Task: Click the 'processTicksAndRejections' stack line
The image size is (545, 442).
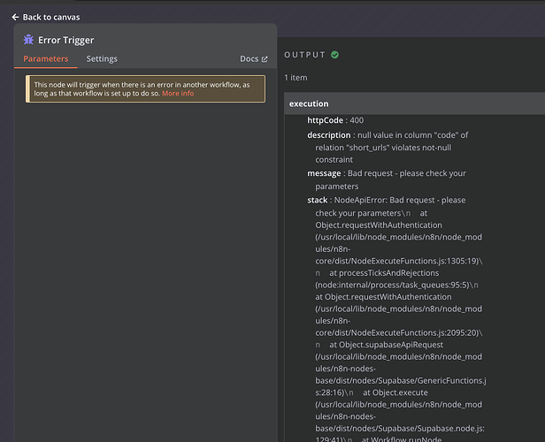Action: click(384, 273)
